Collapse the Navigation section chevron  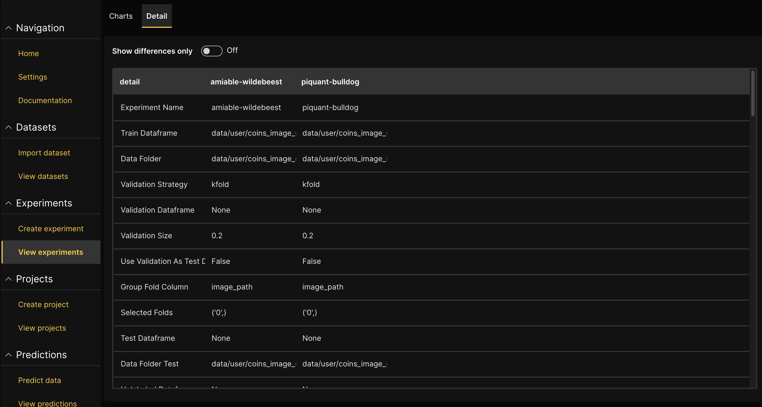[x=9, y=28]
